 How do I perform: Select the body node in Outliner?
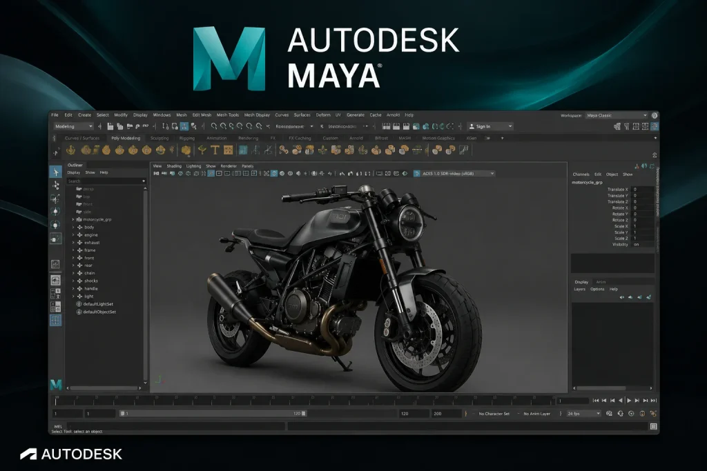(89, 228)
